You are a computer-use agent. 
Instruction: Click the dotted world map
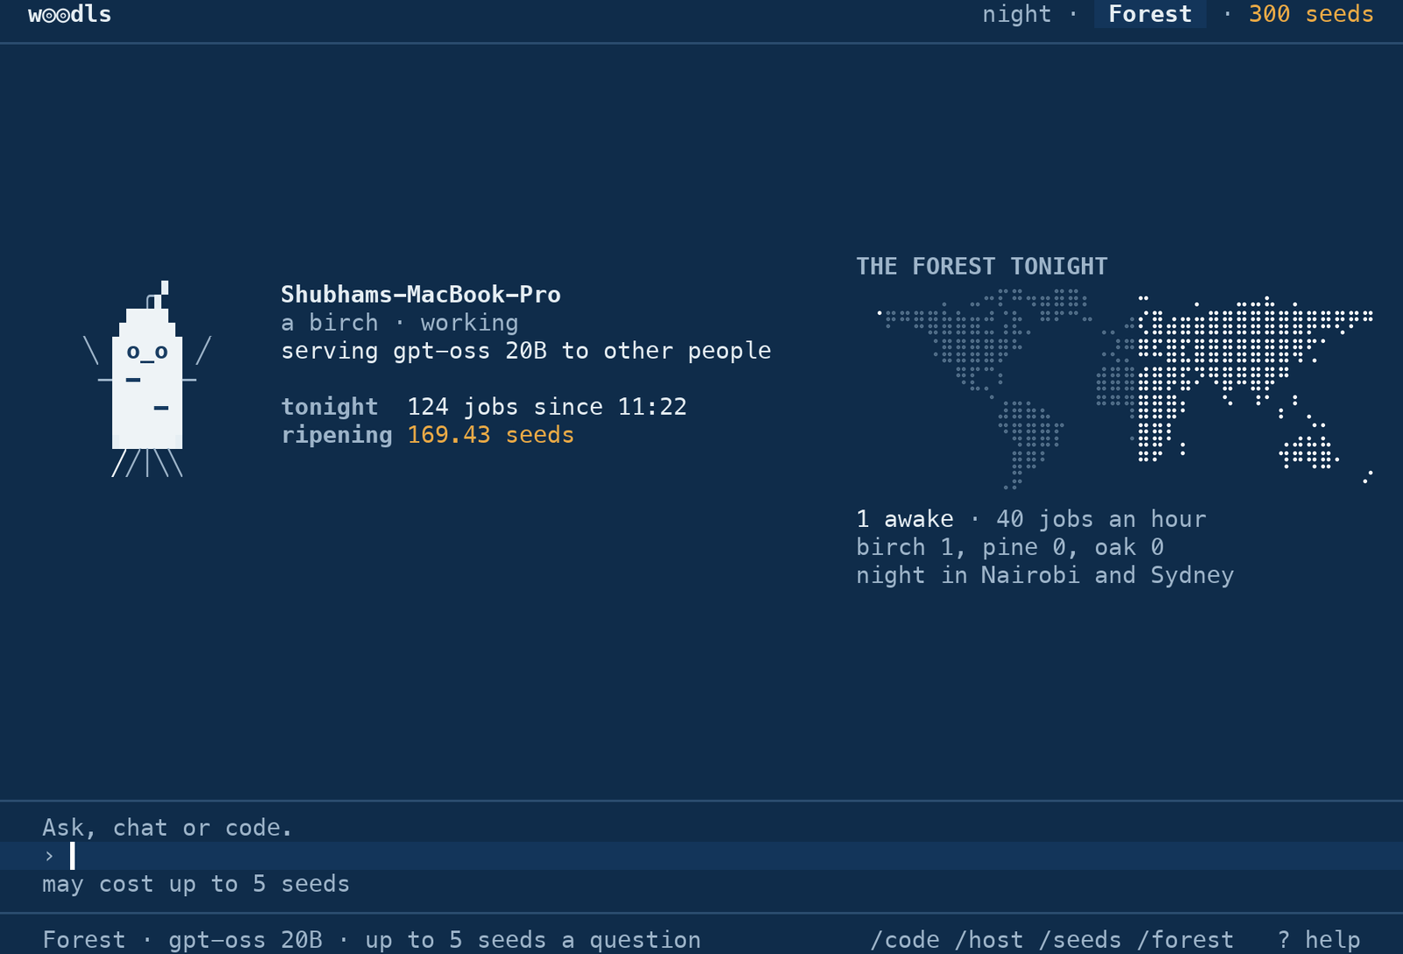coord(1125,389)
